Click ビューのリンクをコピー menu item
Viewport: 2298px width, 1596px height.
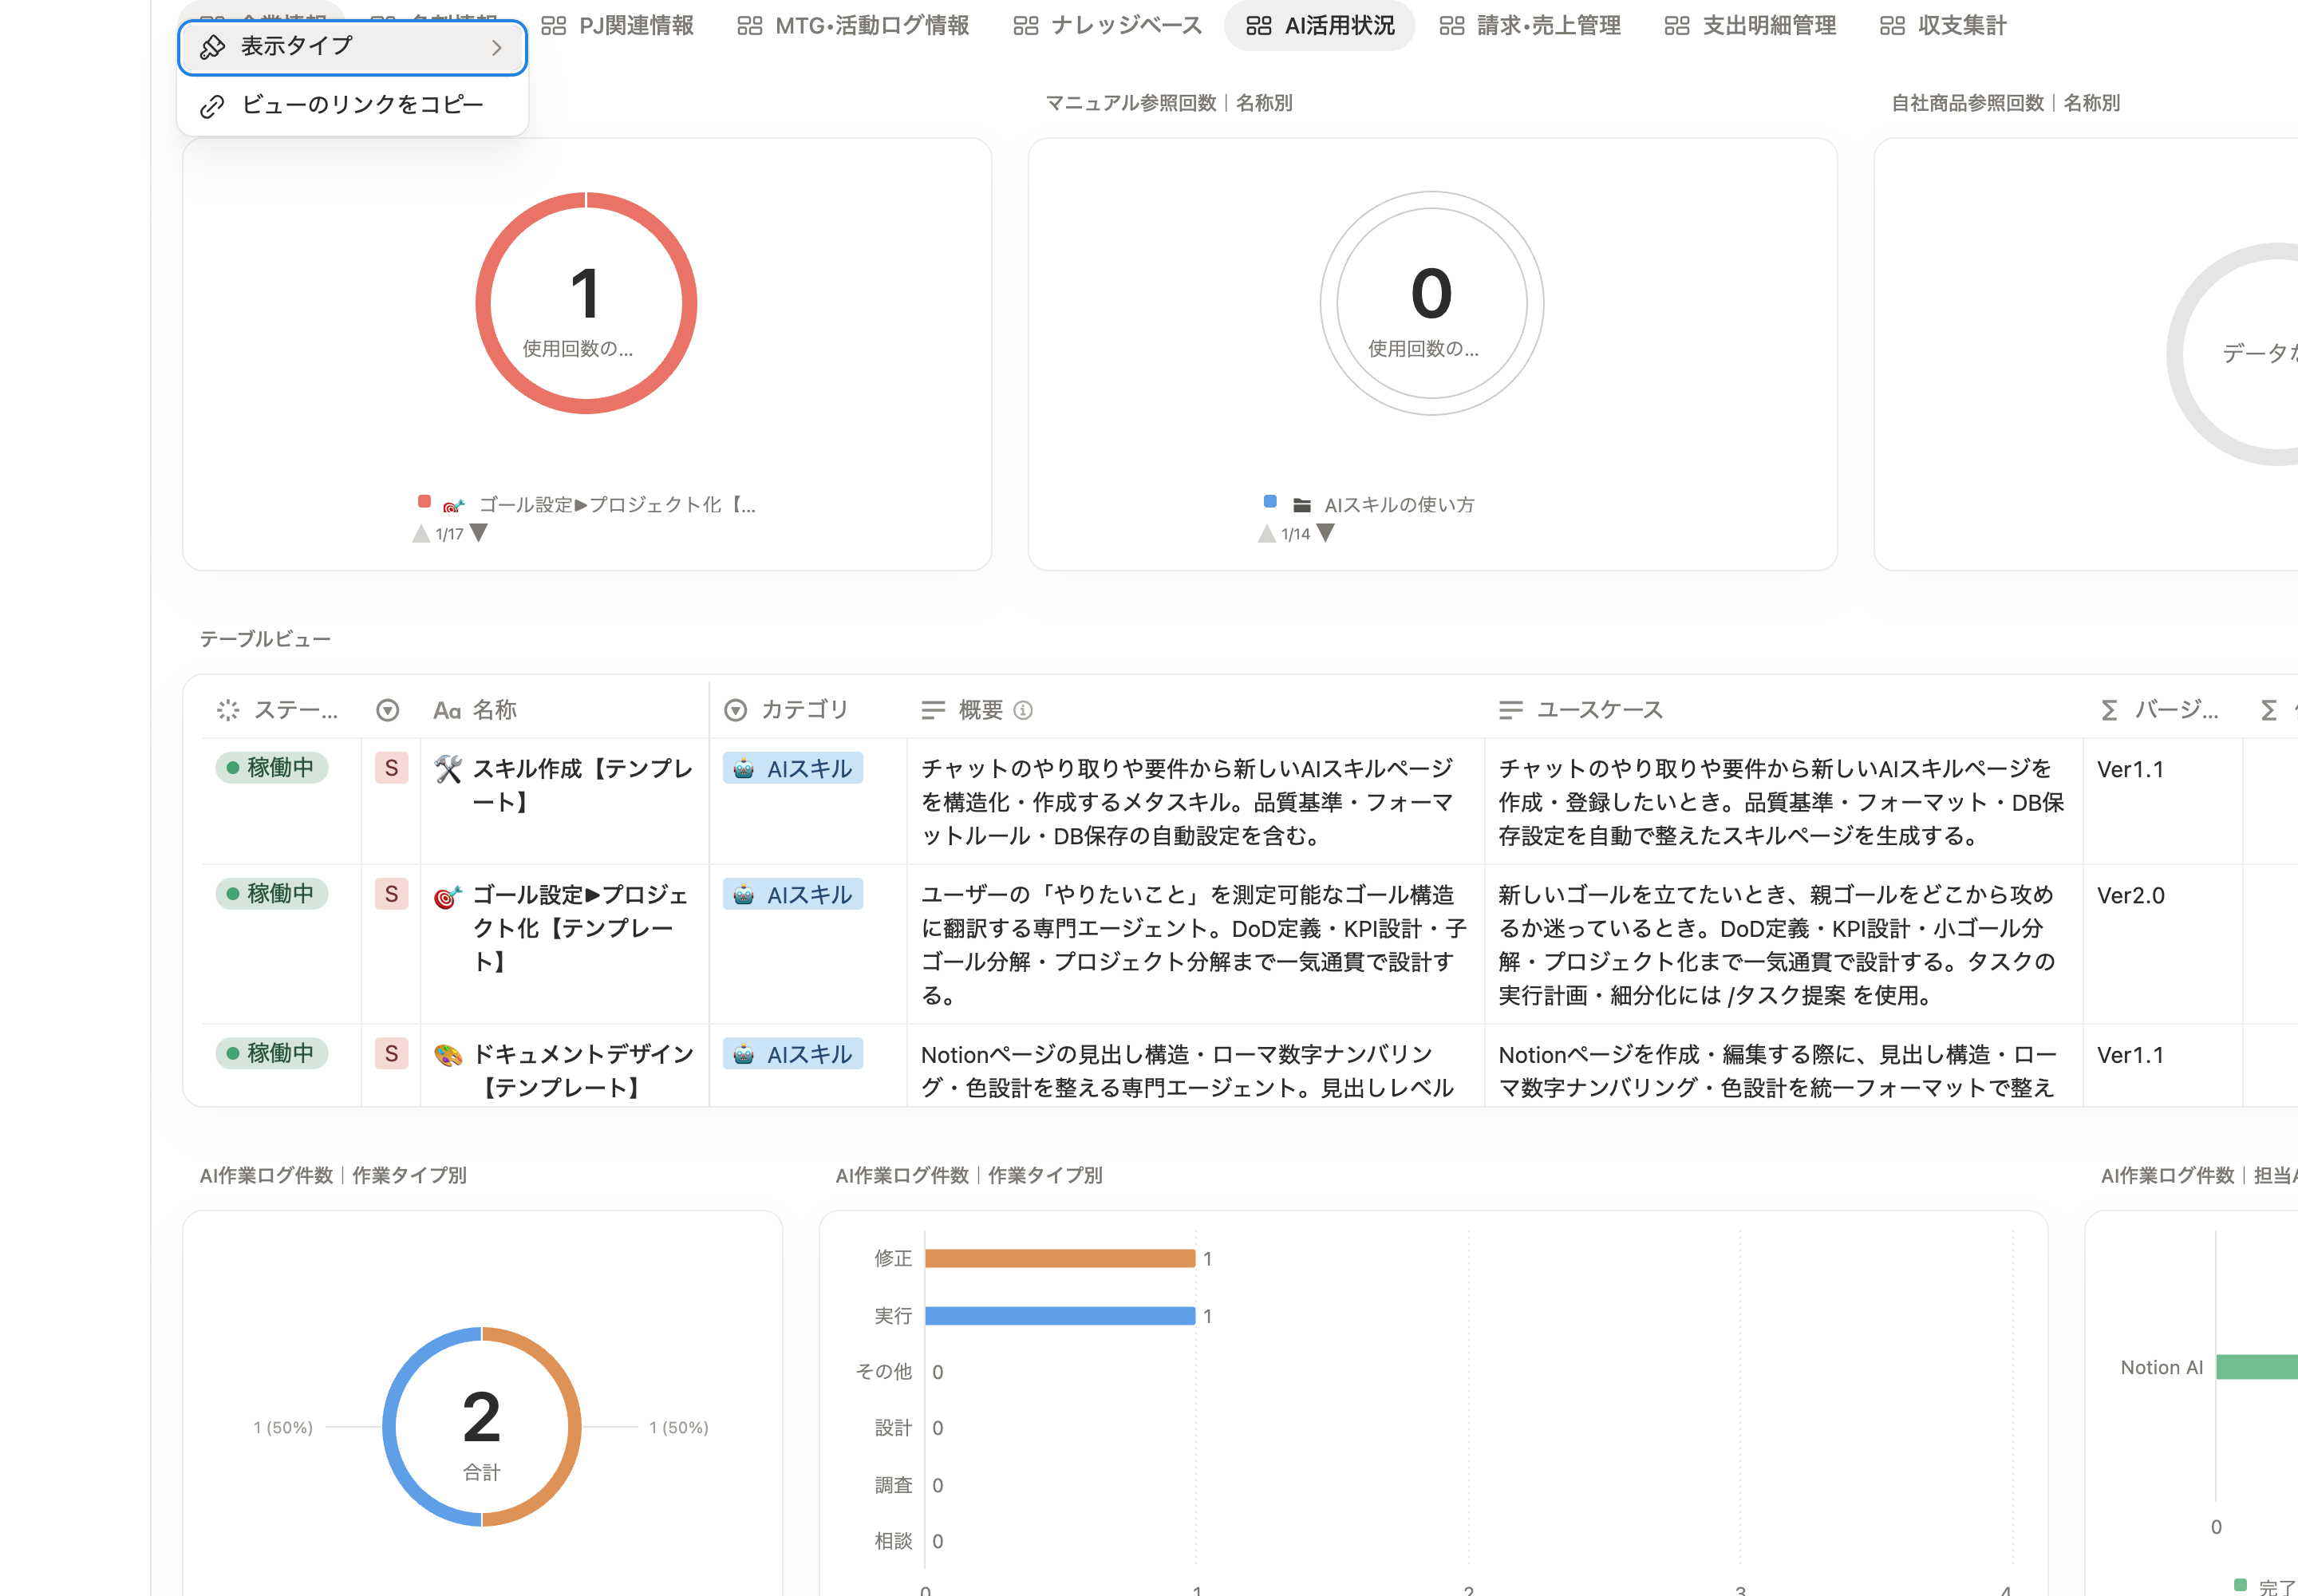pos(352,105)
